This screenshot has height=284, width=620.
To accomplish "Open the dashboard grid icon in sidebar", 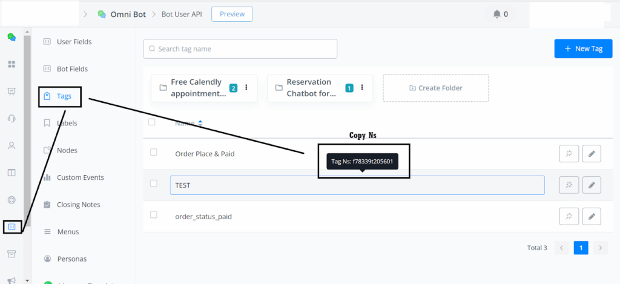I will (x=12, y=64).
